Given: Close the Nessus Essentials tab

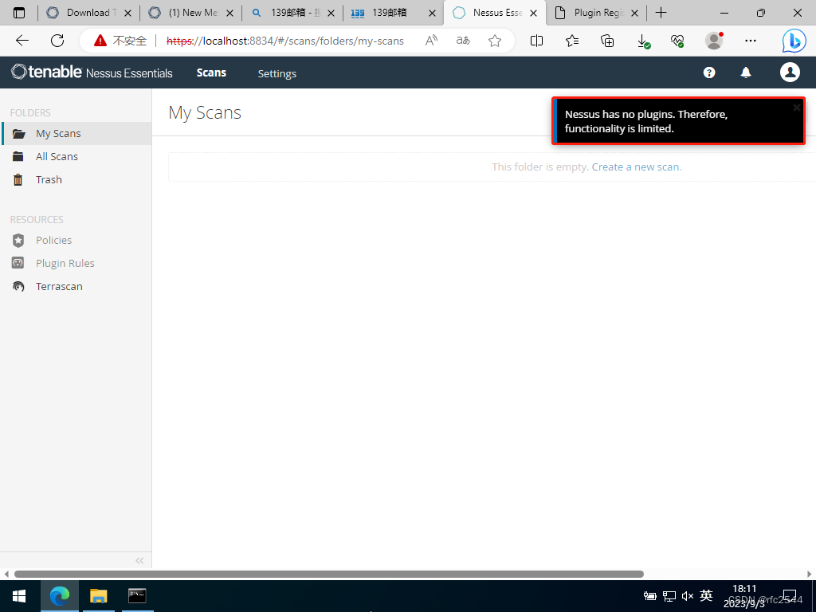Looking at the screenshot, I should [533, 13].
